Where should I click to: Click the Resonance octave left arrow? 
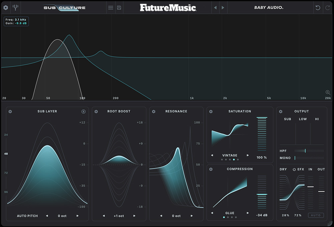161,216
